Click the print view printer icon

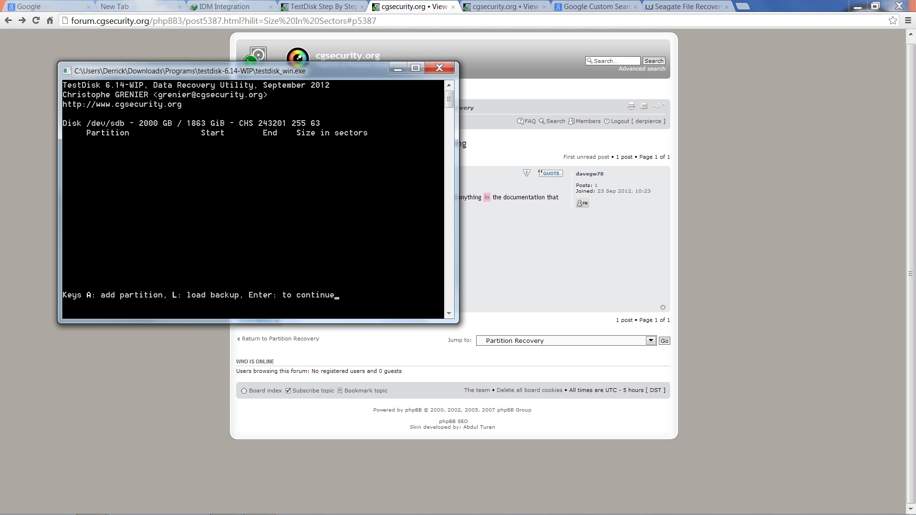(631, 106)
